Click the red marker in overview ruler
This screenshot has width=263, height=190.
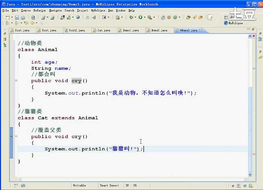click(x=254, y=154)
